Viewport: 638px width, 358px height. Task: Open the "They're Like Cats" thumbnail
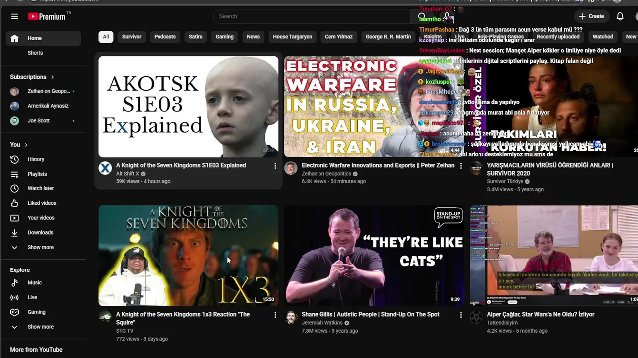click(374, 256)
